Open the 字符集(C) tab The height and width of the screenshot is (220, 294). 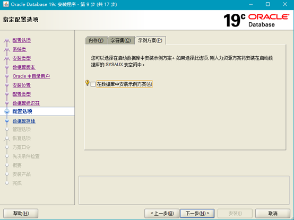pos(121,40)
